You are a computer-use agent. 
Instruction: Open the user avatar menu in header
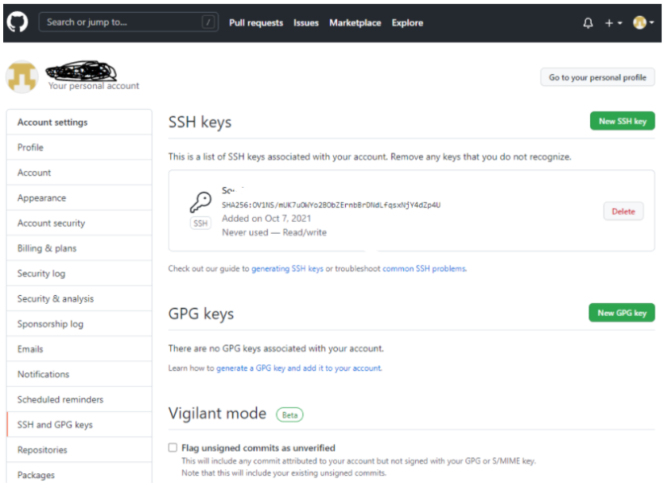tap(643, 22)
